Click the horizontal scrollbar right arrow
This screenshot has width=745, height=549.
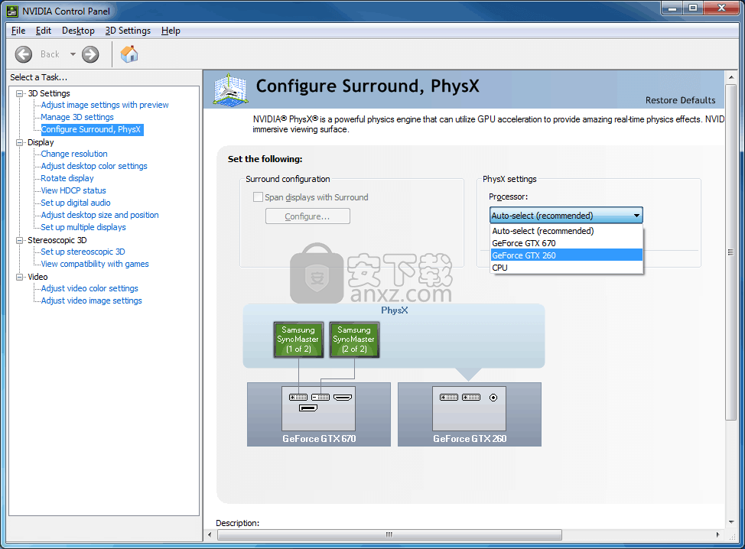click(x=717, y=534)
